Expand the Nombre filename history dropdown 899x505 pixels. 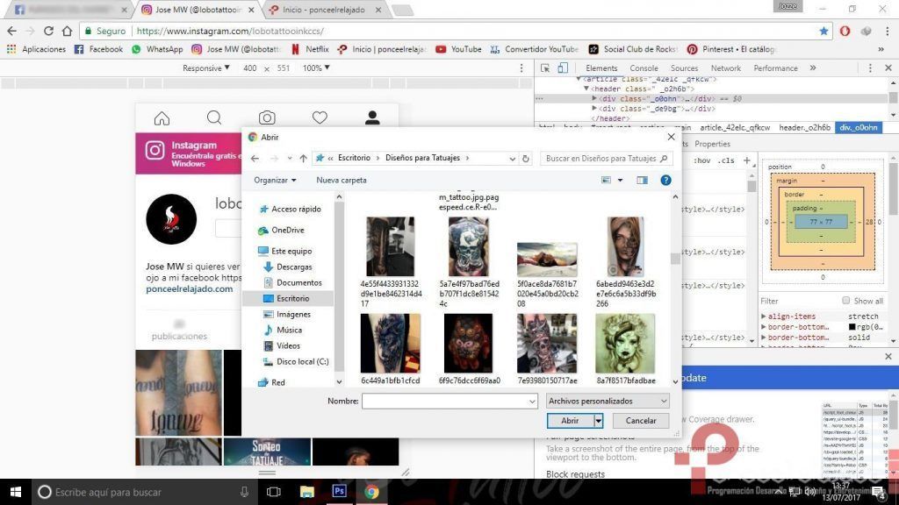pos(532,402)
